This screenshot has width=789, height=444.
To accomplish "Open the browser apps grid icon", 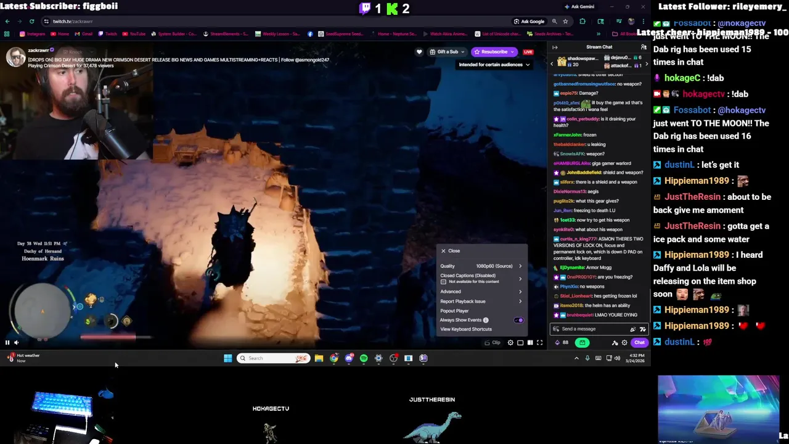I will (x=7, y=34).
